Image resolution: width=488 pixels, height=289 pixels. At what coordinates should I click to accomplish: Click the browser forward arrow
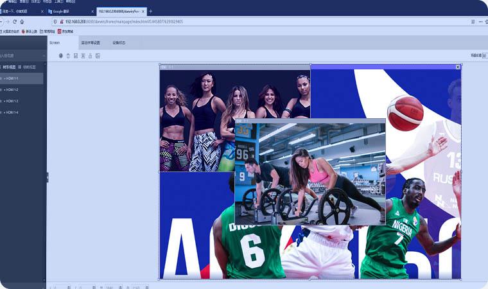pos(8,22)
